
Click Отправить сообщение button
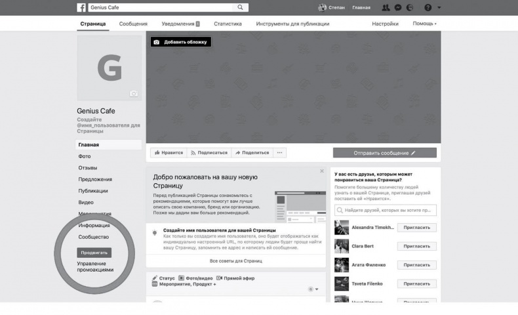coord(384,153)
